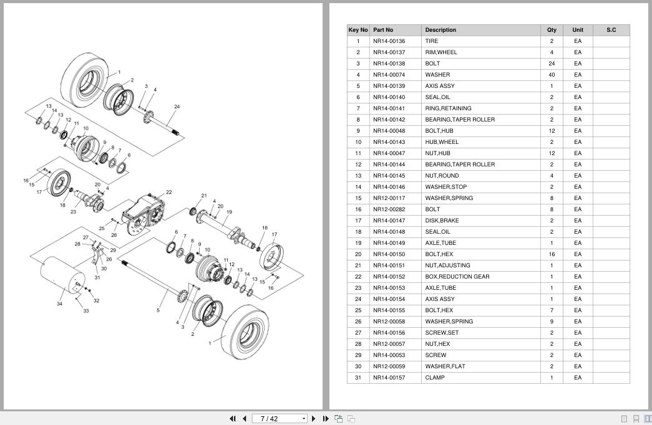Select part number NR12-00117
Screen dimensions: 652x425
tap(389, 198)
